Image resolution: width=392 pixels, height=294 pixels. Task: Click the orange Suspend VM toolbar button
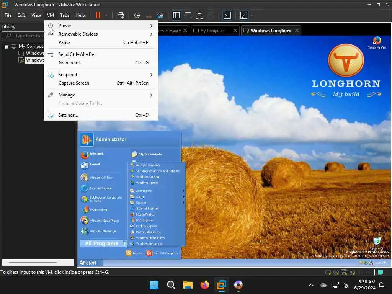[98, 15]
